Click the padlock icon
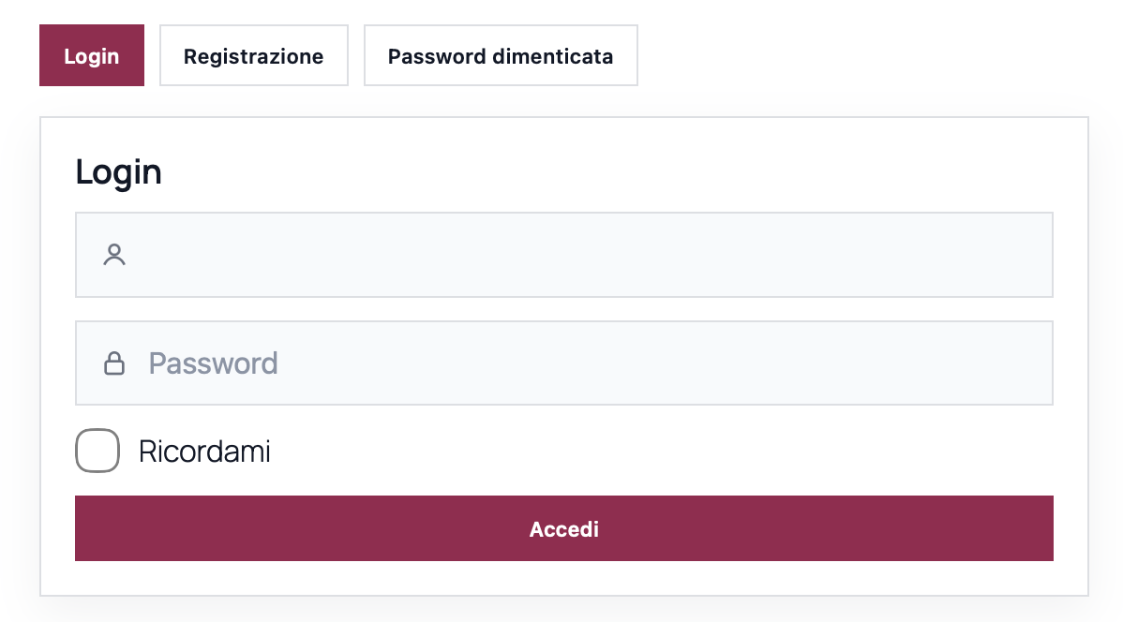This screenshot has height=622, width=1123. (x=114, y=363)
